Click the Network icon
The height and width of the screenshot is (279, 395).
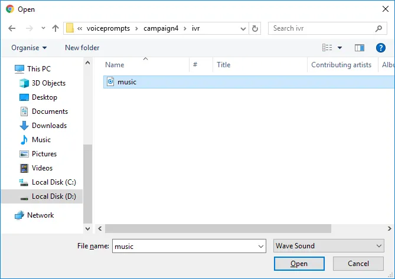[x=19, y=215]
